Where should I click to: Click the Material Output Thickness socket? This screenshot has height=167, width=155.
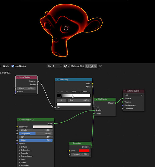(123, 109)
